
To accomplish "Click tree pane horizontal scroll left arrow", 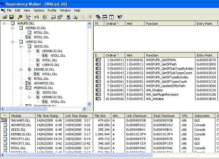I will [3, 109].
